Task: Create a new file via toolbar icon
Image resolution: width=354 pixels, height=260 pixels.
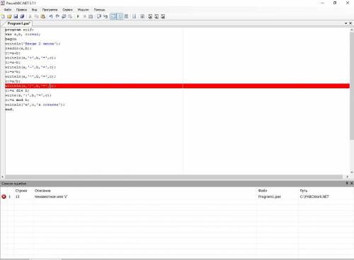Action: pos(3,16)
